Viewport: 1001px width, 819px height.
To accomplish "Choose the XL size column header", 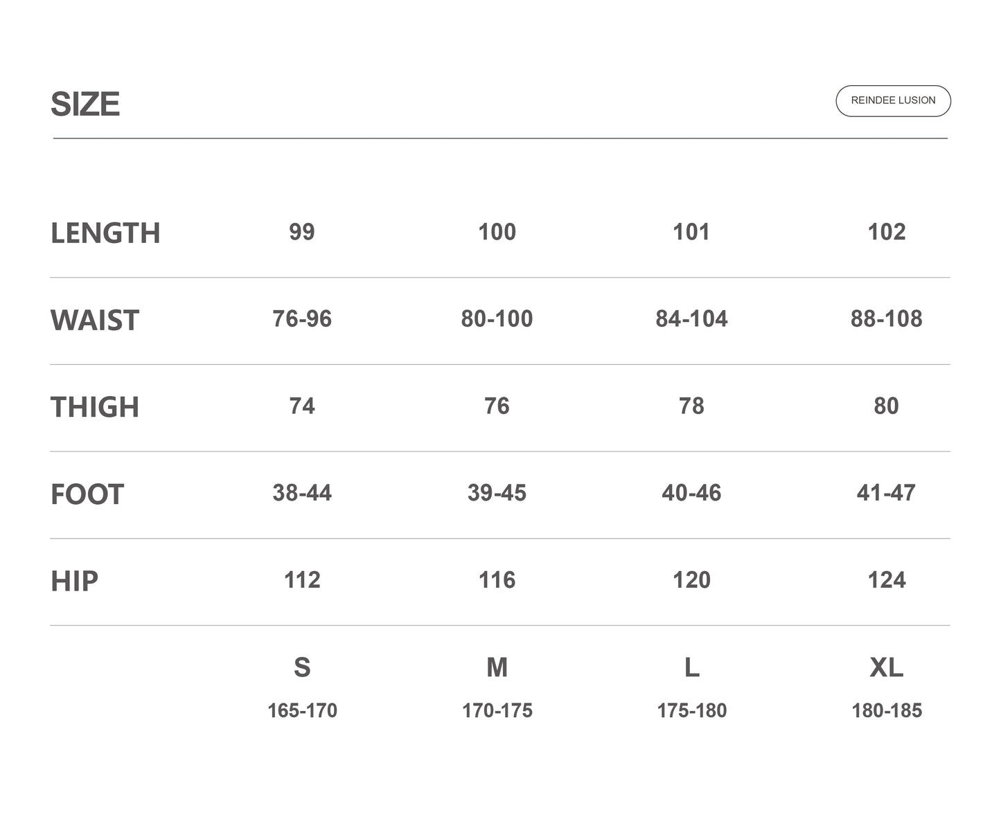I will 886,667.
